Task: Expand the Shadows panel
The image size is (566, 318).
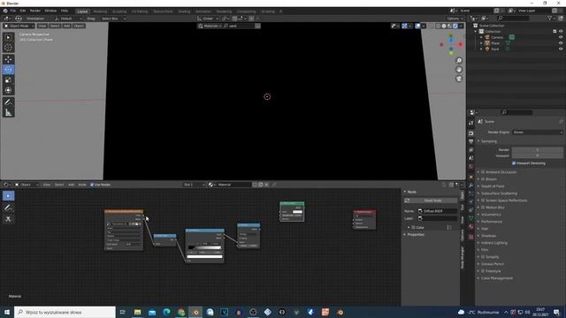Action: point(488,236)
